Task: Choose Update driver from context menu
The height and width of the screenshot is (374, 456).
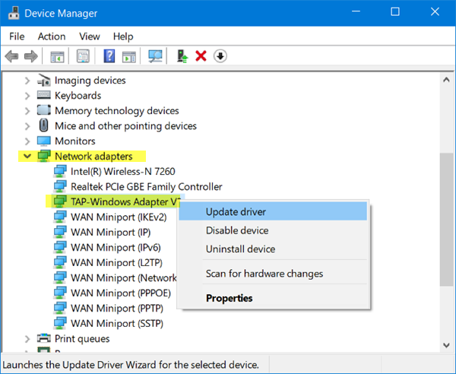Action: point(236,212)
